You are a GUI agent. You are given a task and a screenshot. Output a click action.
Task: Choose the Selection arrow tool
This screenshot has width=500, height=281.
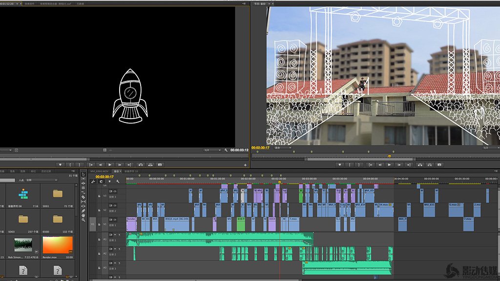[83, 174]
